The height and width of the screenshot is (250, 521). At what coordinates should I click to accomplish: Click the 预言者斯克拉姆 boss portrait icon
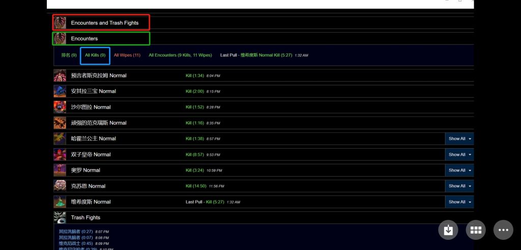coord(60,75)
